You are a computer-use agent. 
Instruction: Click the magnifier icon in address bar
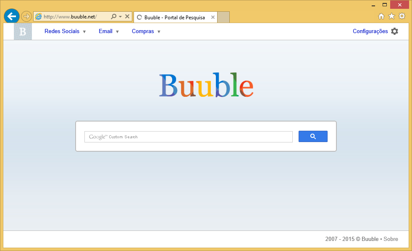point(113,17)
